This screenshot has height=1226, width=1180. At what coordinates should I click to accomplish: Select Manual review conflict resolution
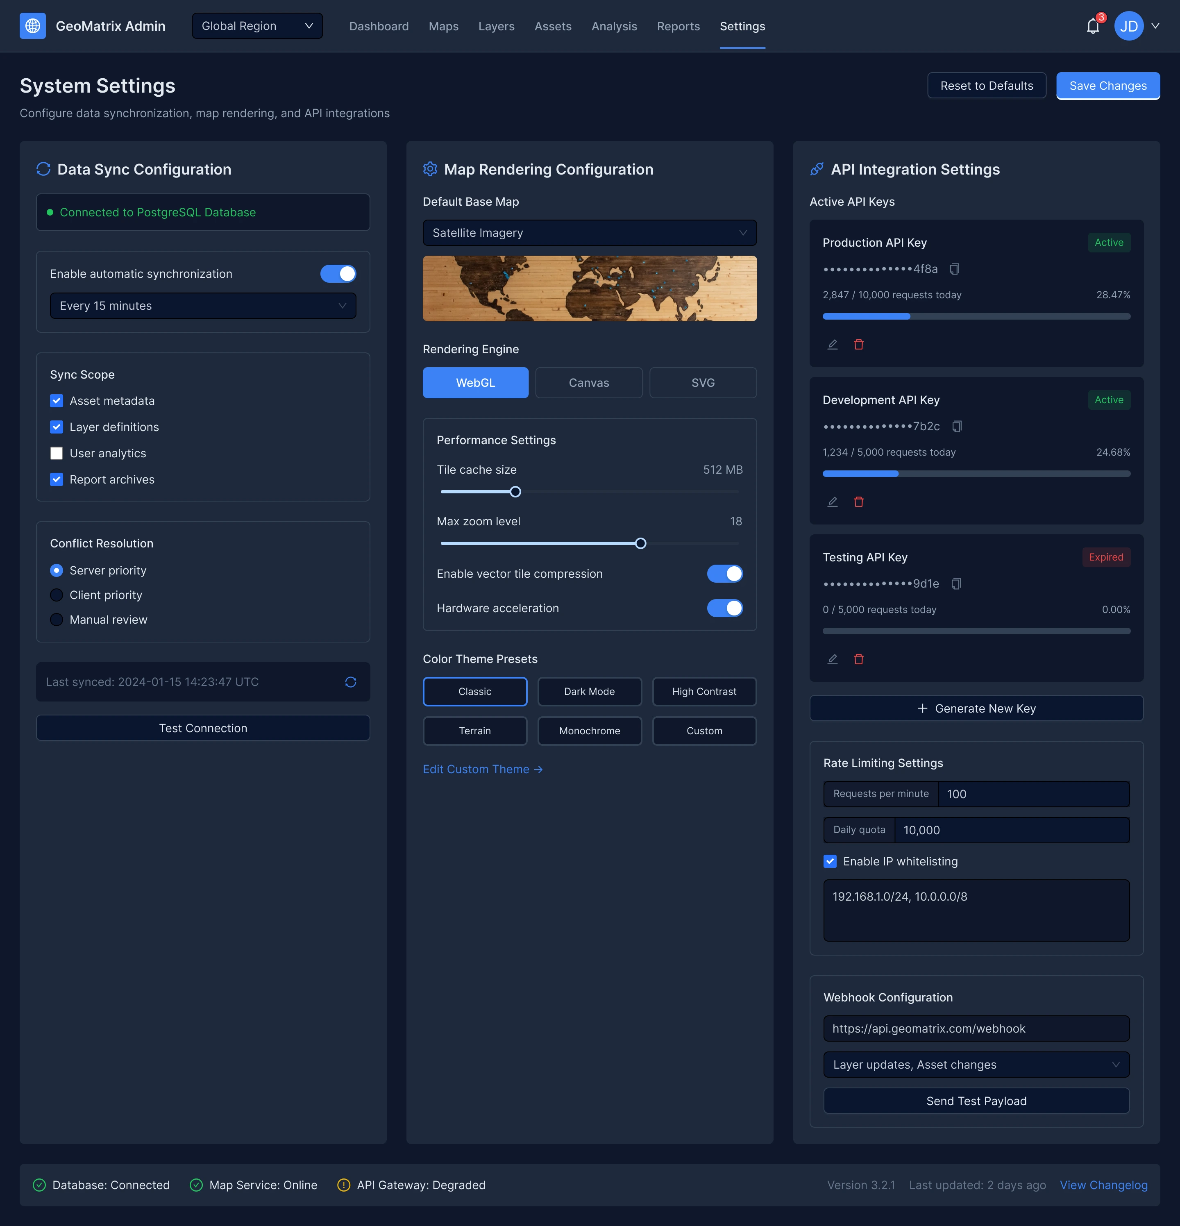tap(56, 620)
